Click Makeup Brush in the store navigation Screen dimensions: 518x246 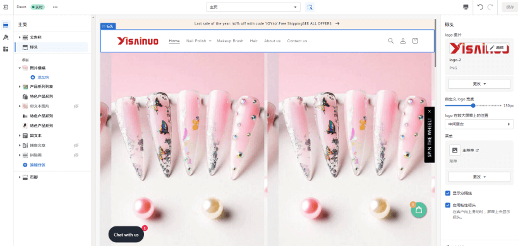230,41
